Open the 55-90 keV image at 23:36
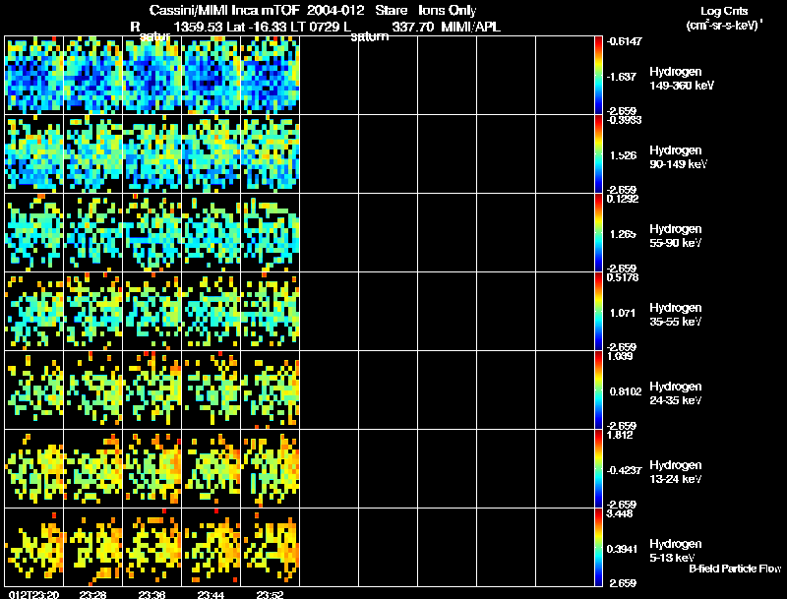The width and height of the screenshot is (787, 599). click(x=151, y=233)
